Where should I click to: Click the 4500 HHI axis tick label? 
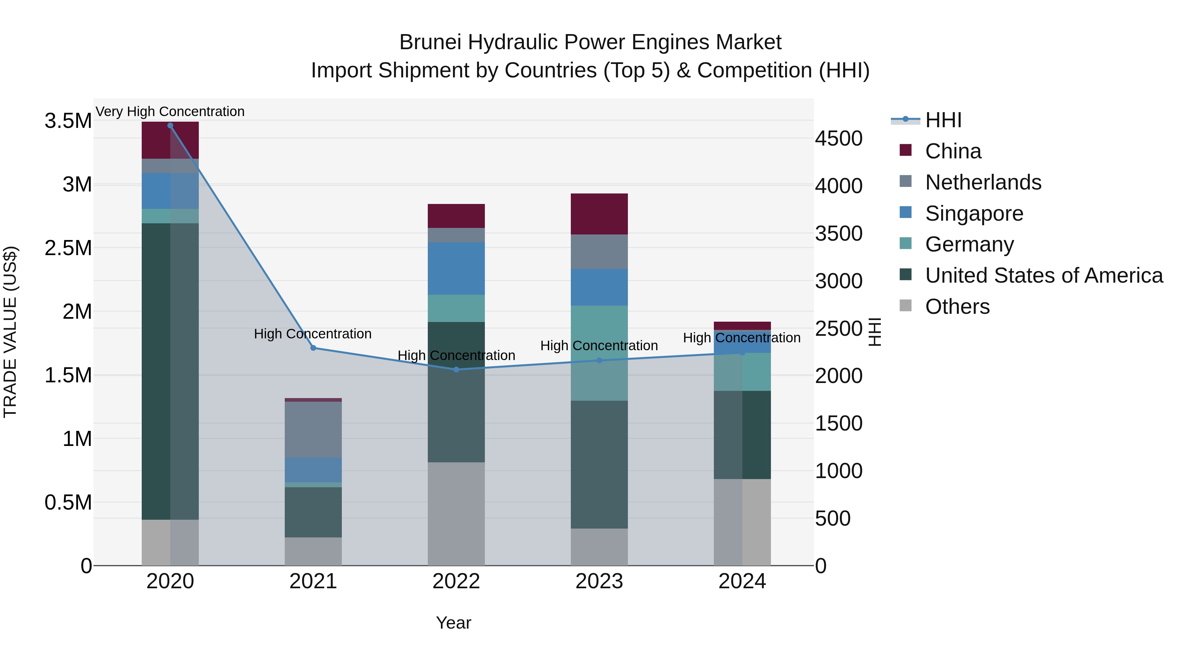click(839, 138)
